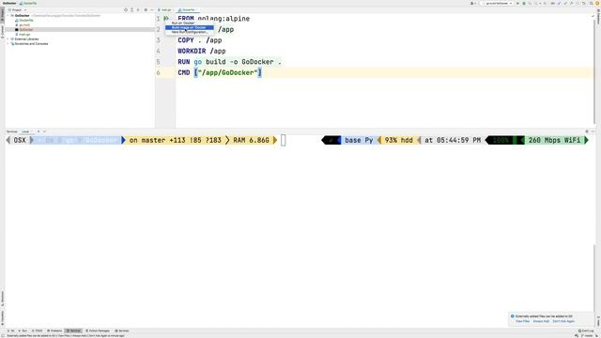Image resolution: width=601 pixels, height=338 pixels.
Task: Click 'Always Add' link in notification
Action: pos(541,321)
